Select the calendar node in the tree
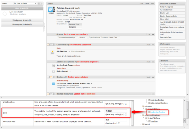The width and height of the screenshot is (189, 129). pyautogui.click(x=148, y=106)
